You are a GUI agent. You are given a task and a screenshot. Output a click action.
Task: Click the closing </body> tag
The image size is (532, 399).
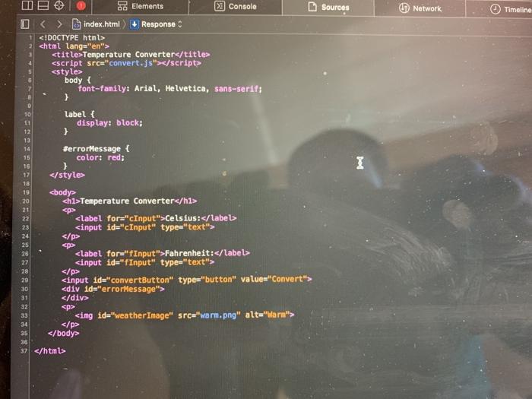[63, 334]
